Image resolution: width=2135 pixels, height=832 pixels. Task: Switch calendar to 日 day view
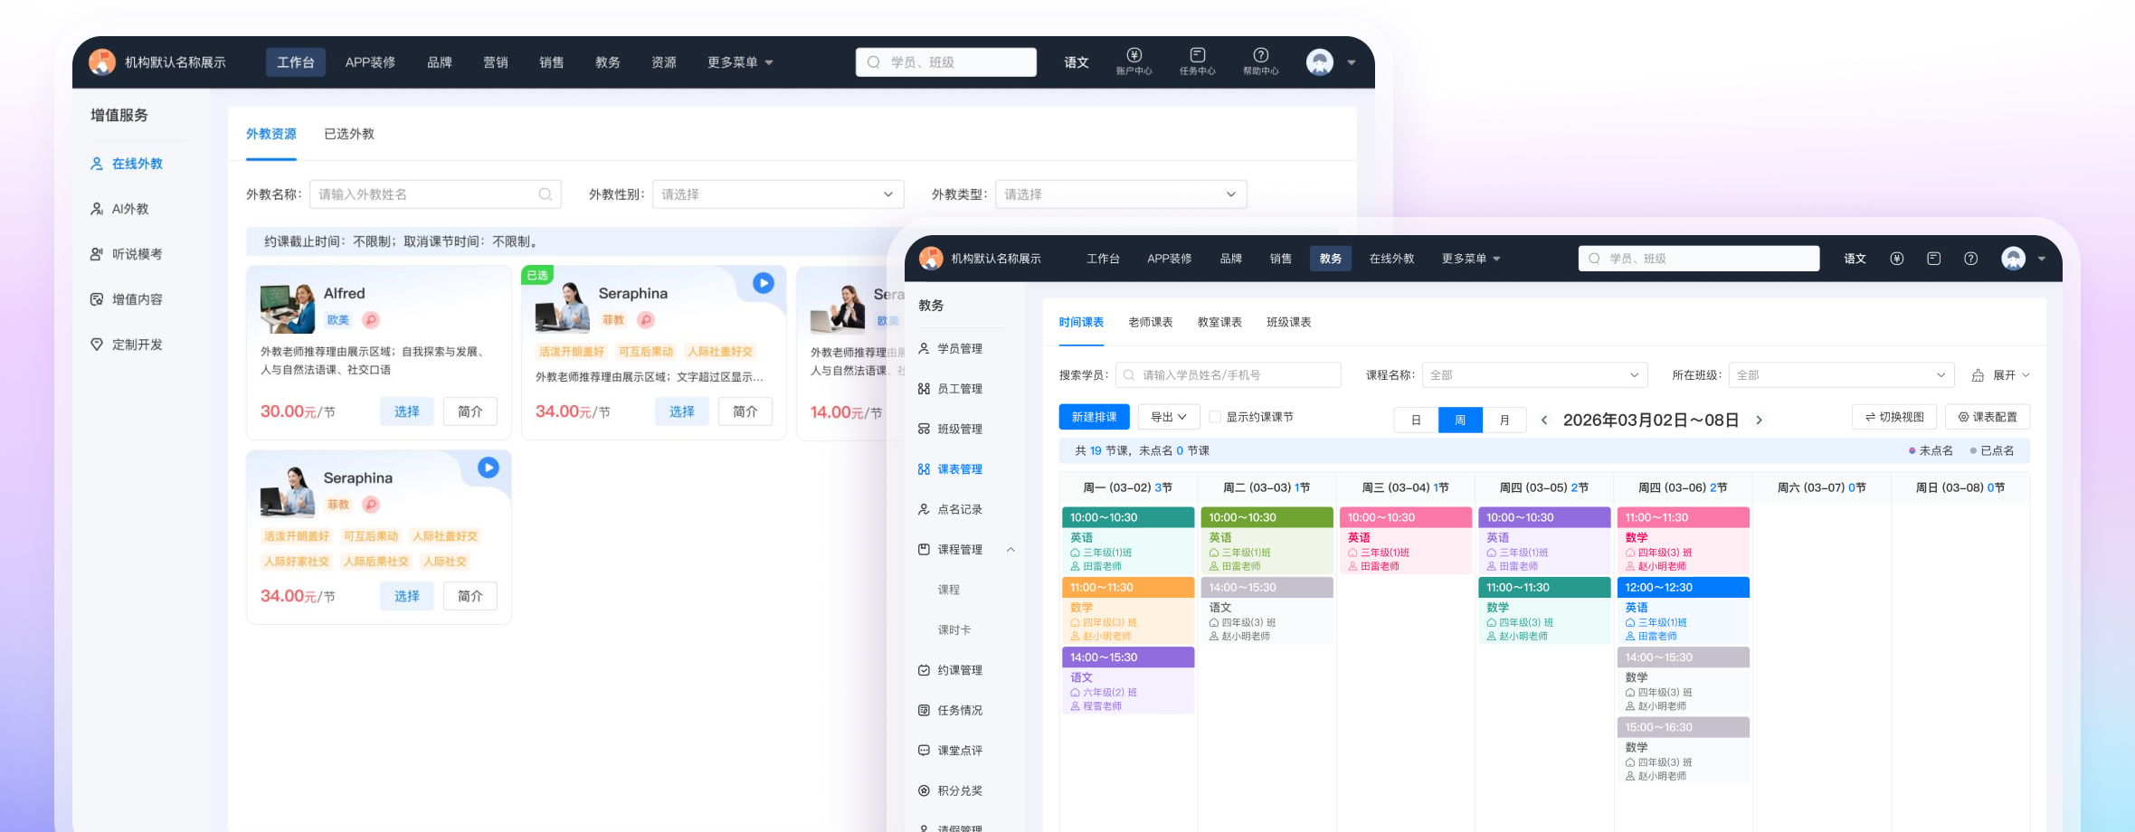point(1416,420)
